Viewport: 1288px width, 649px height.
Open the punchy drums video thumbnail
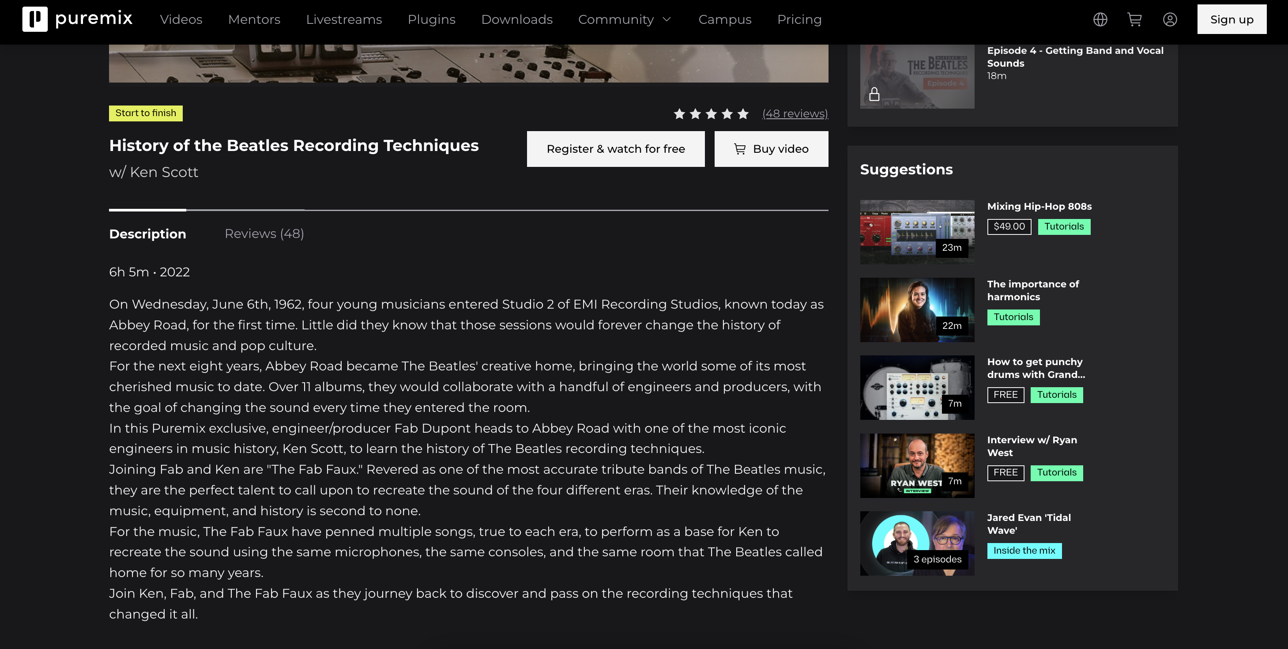[917, 388]
